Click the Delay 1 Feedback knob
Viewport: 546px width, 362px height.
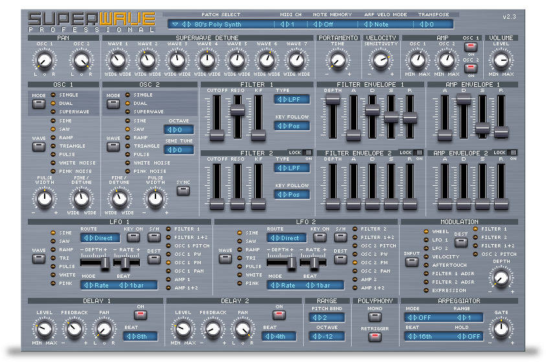(73, 329)
